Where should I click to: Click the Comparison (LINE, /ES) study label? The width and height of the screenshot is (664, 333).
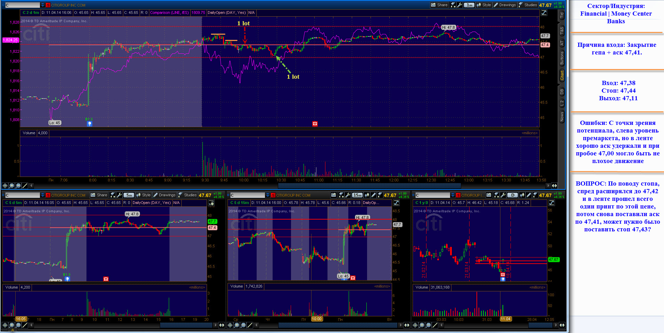point(169,12)
